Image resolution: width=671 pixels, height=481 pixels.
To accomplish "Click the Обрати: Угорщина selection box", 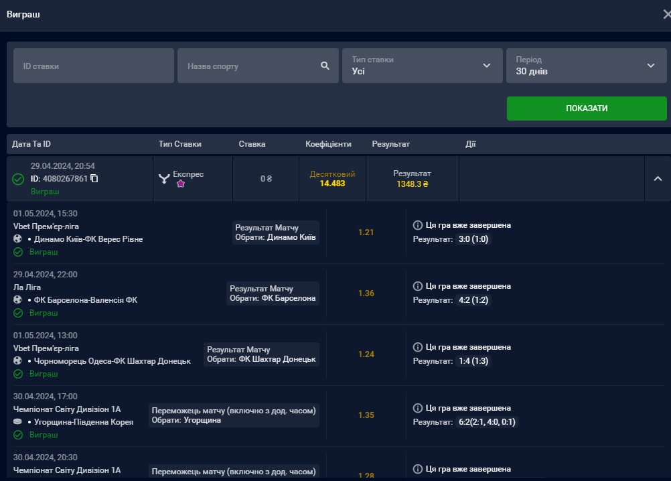I will coord(234,415).
